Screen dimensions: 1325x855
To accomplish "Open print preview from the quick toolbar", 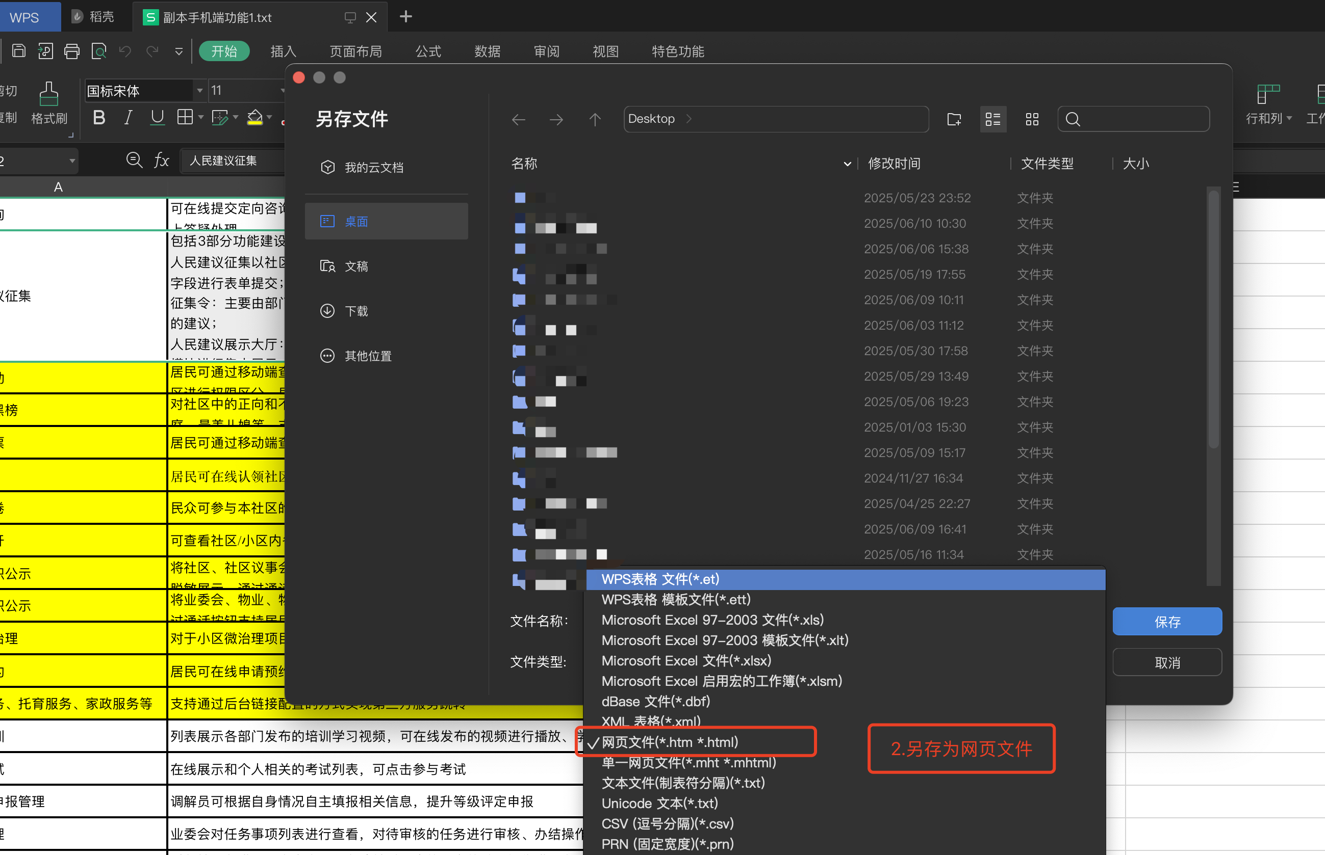I will (x=99, y=50).
